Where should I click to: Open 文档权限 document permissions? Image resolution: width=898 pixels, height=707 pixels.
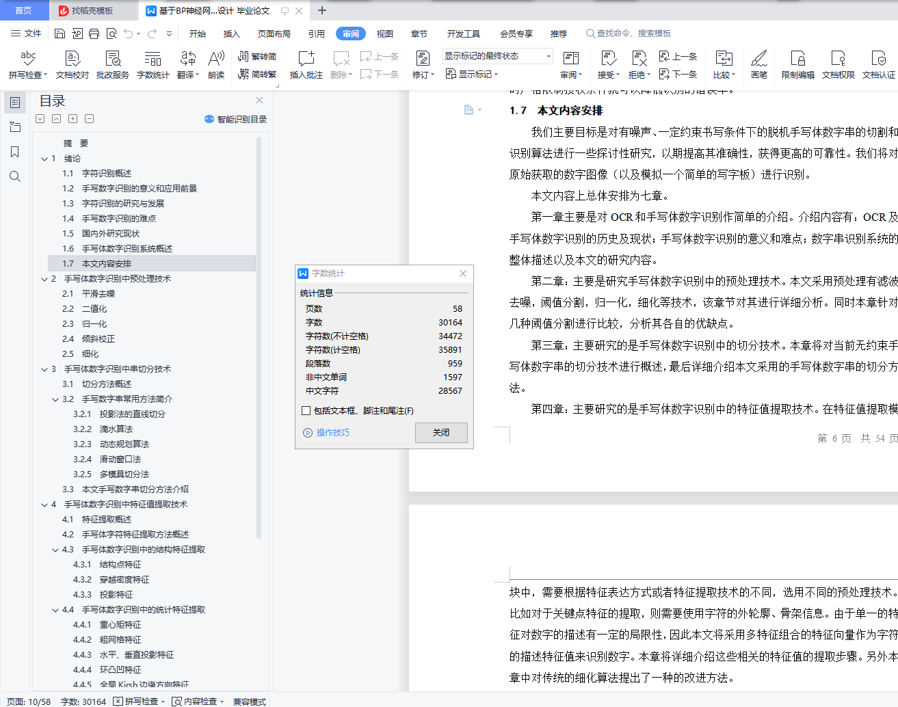(838, 65)
